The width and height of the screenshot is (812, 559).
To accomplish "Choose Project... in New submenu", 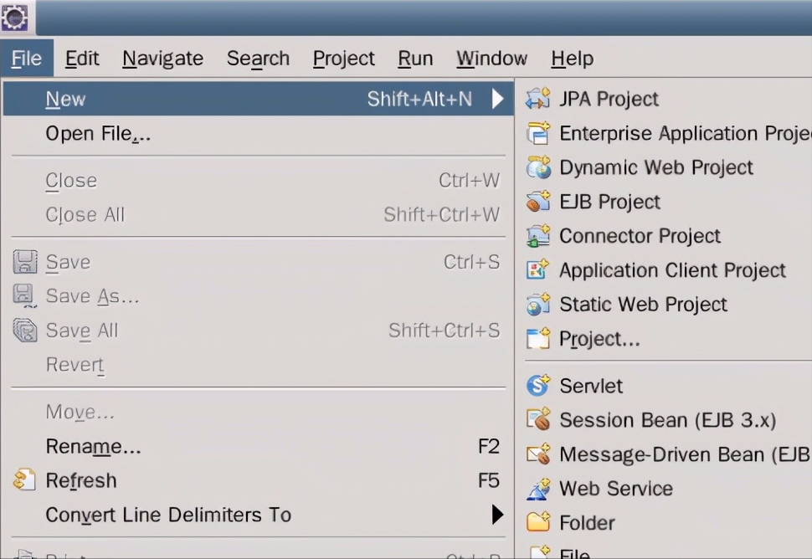I will (x=665, y=339).
